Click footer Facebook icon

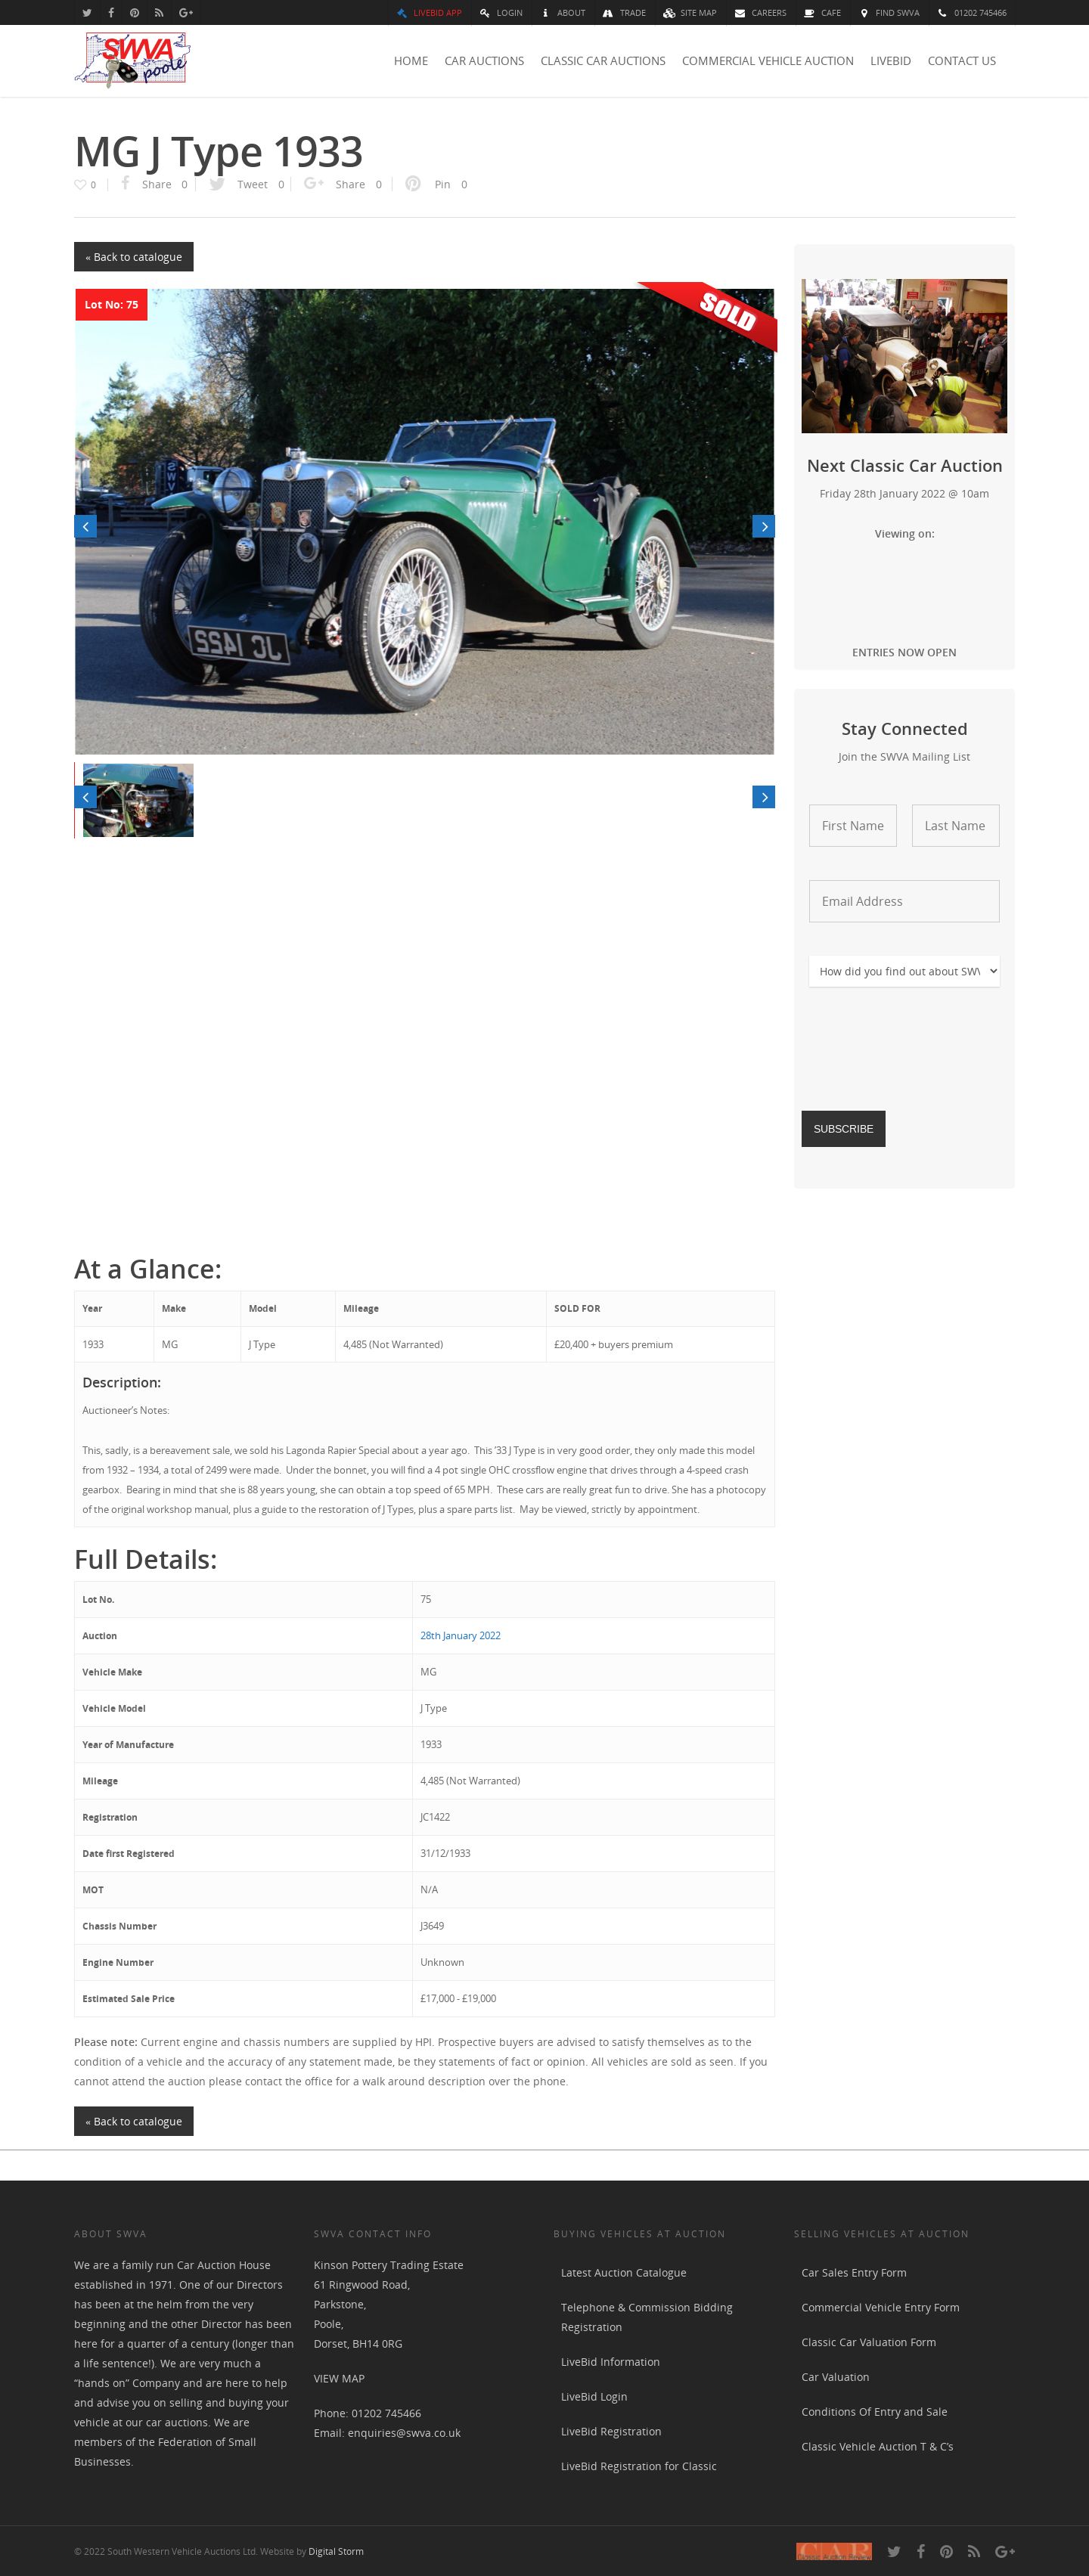(x=921, y=2551)
